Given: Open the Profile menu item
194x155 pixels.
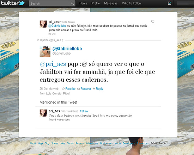Looking at the screenshot, I should 96,3.
